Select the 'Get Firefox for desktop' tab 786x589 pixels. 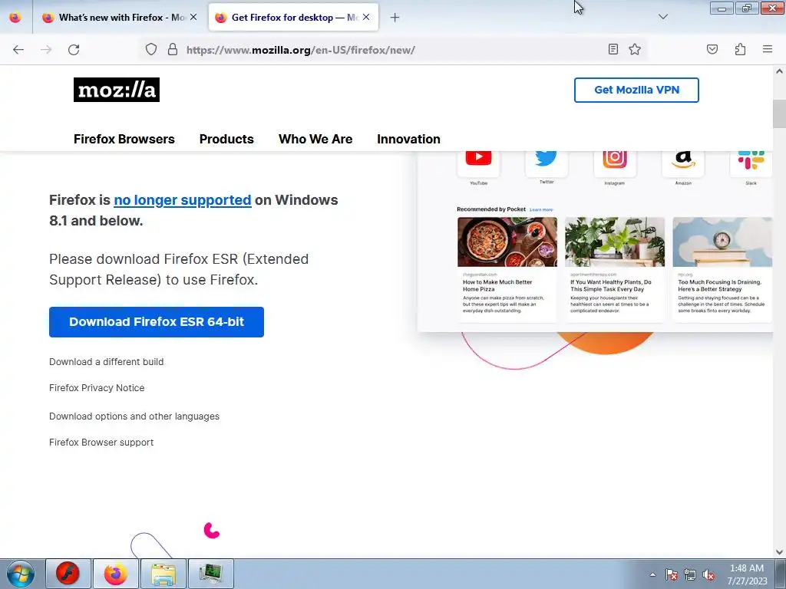[293, 18]
